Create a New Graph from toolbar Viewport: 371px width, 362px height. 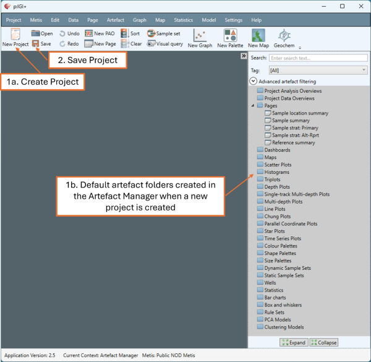200,38
